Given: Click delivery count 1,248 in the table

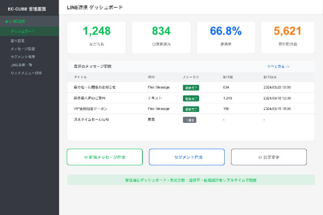Looking at the screenshot, I should [x=227, y=98].
